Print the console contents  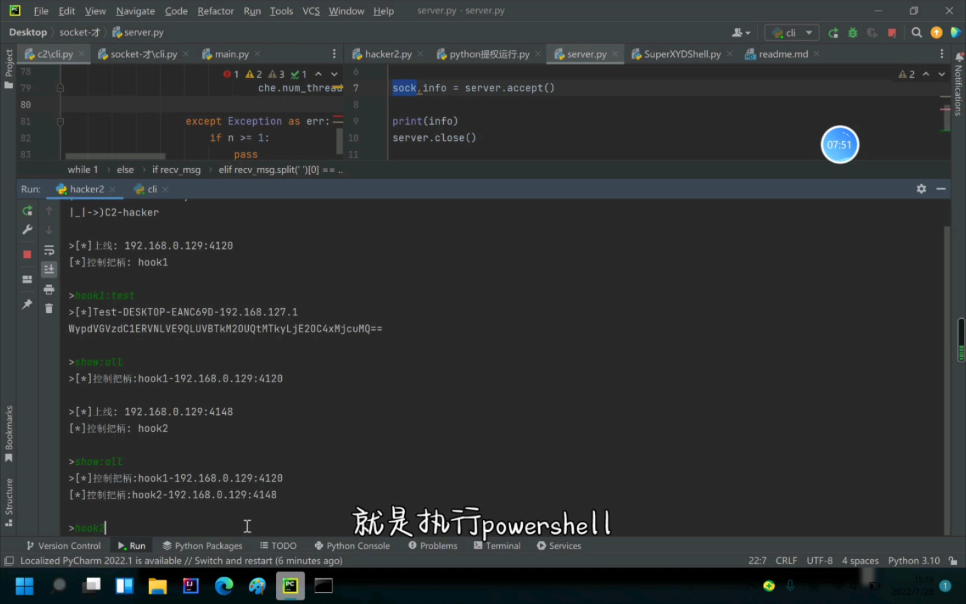[49, 289]
